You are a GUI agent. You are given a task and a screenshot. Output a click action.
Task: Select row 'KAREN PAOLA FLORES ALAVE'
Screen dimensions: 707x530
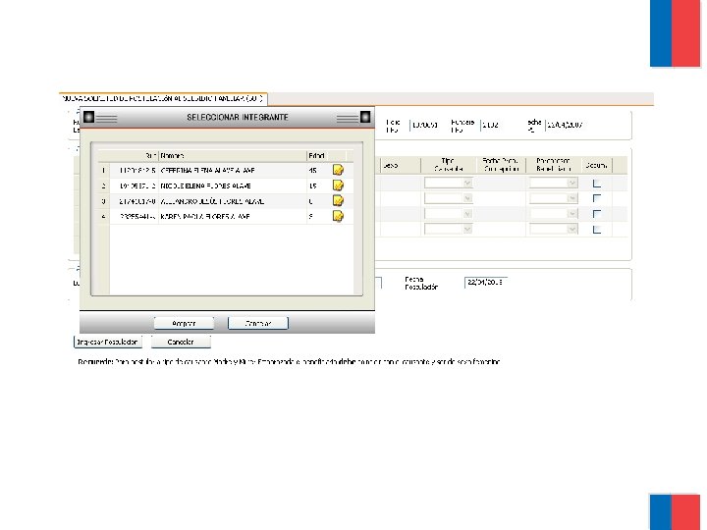tap(226, 216)
